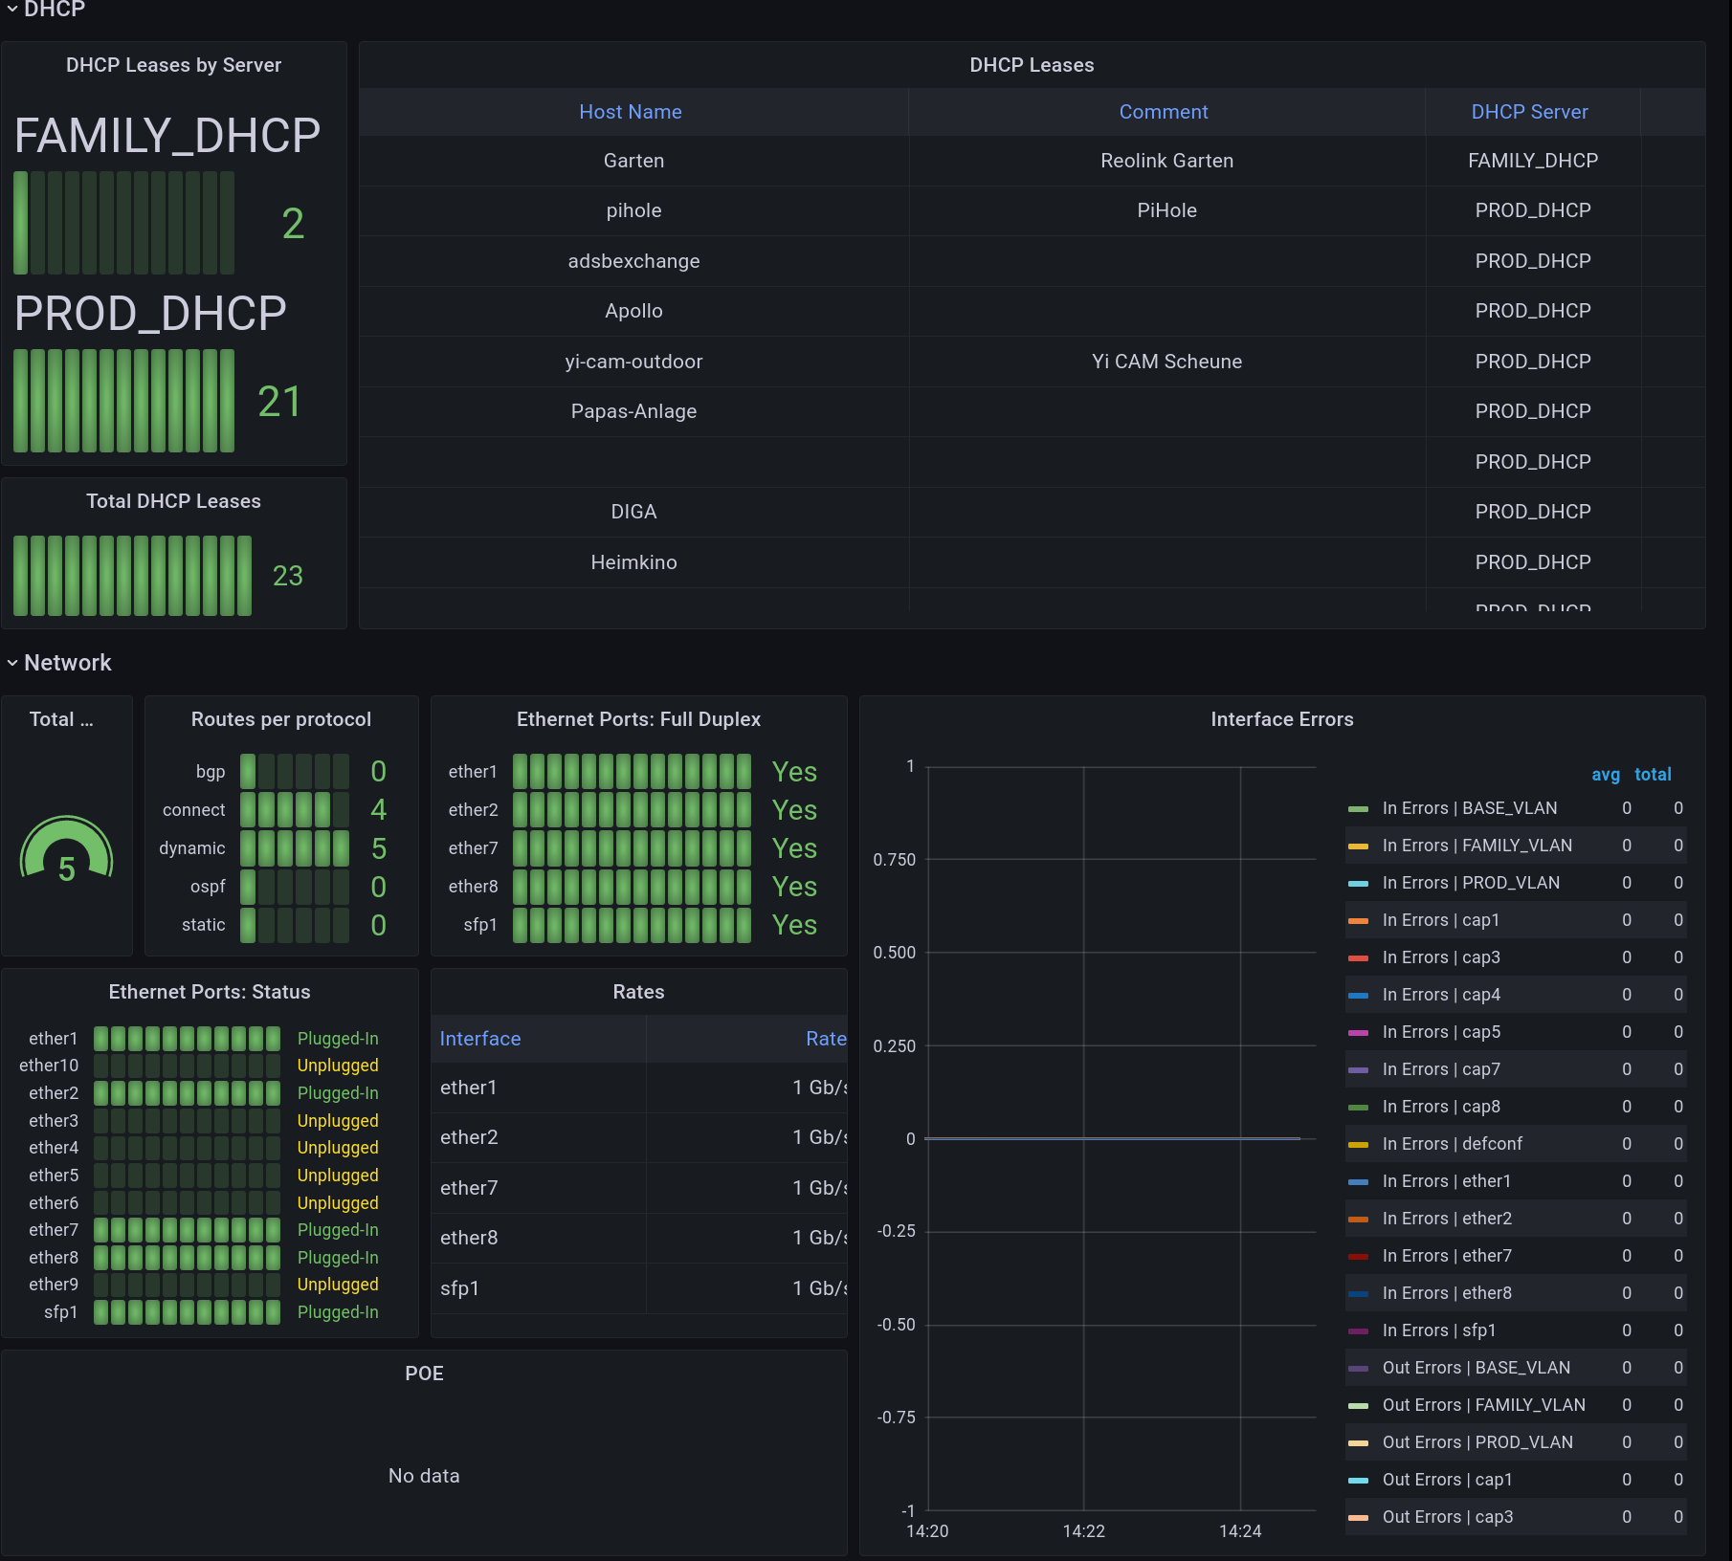Toggle the In Errors | sfp1 series
The image size is (1732, 1561).
pos(1438,1330)
